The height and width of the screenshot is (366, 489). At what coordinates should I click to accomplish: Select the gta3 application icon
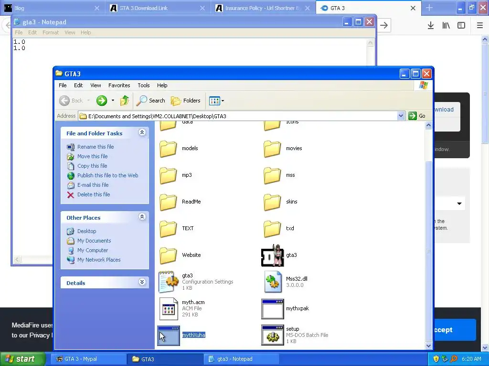pos(273,255)
